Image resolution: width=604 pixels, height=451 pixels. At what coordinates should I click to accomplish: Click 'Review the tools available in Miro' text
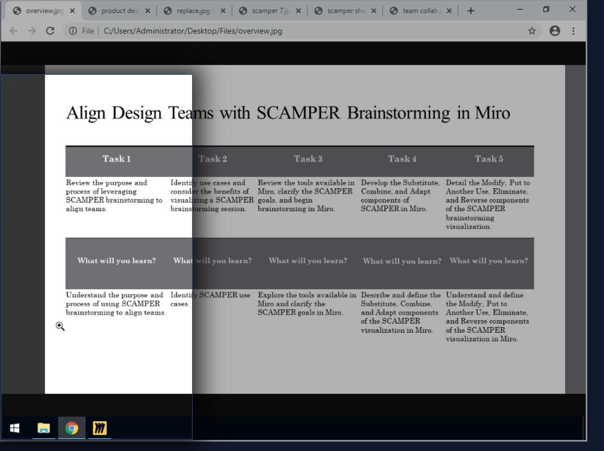click(306, 196)
